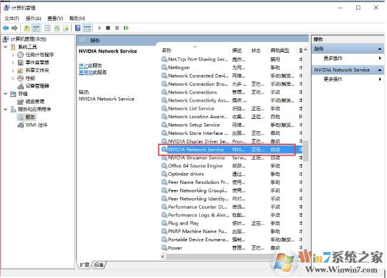Expand the 任务计划程序 tree node
Screen dimensions: 387x278
click(13, 55)
